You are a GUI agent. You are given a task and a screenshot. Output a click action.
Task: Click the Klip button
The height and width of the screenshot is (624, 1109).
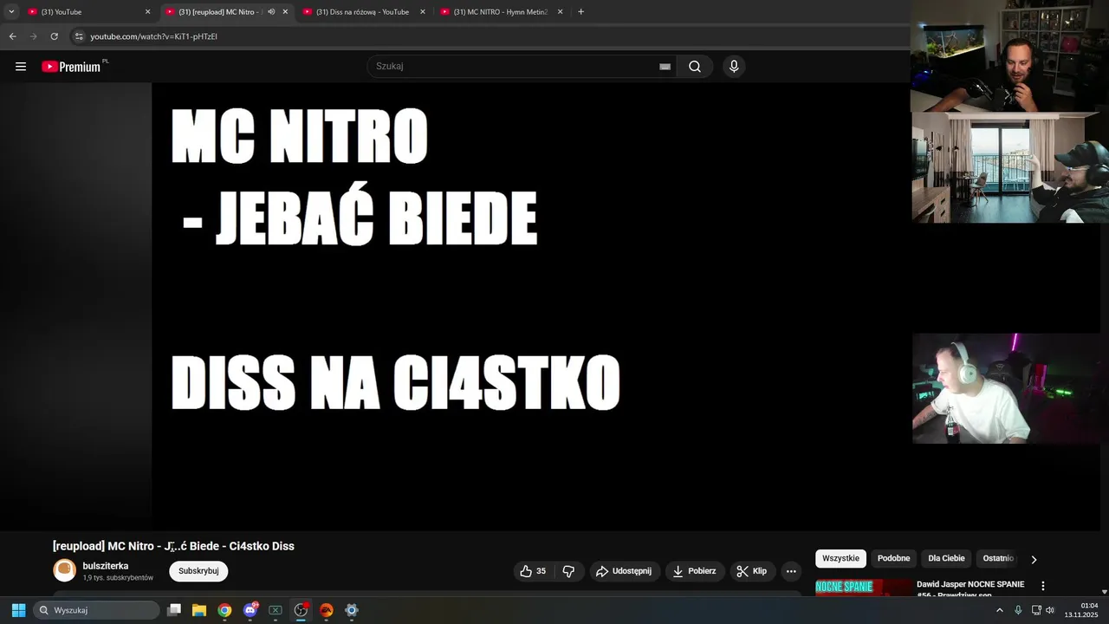tap(752, 571)
